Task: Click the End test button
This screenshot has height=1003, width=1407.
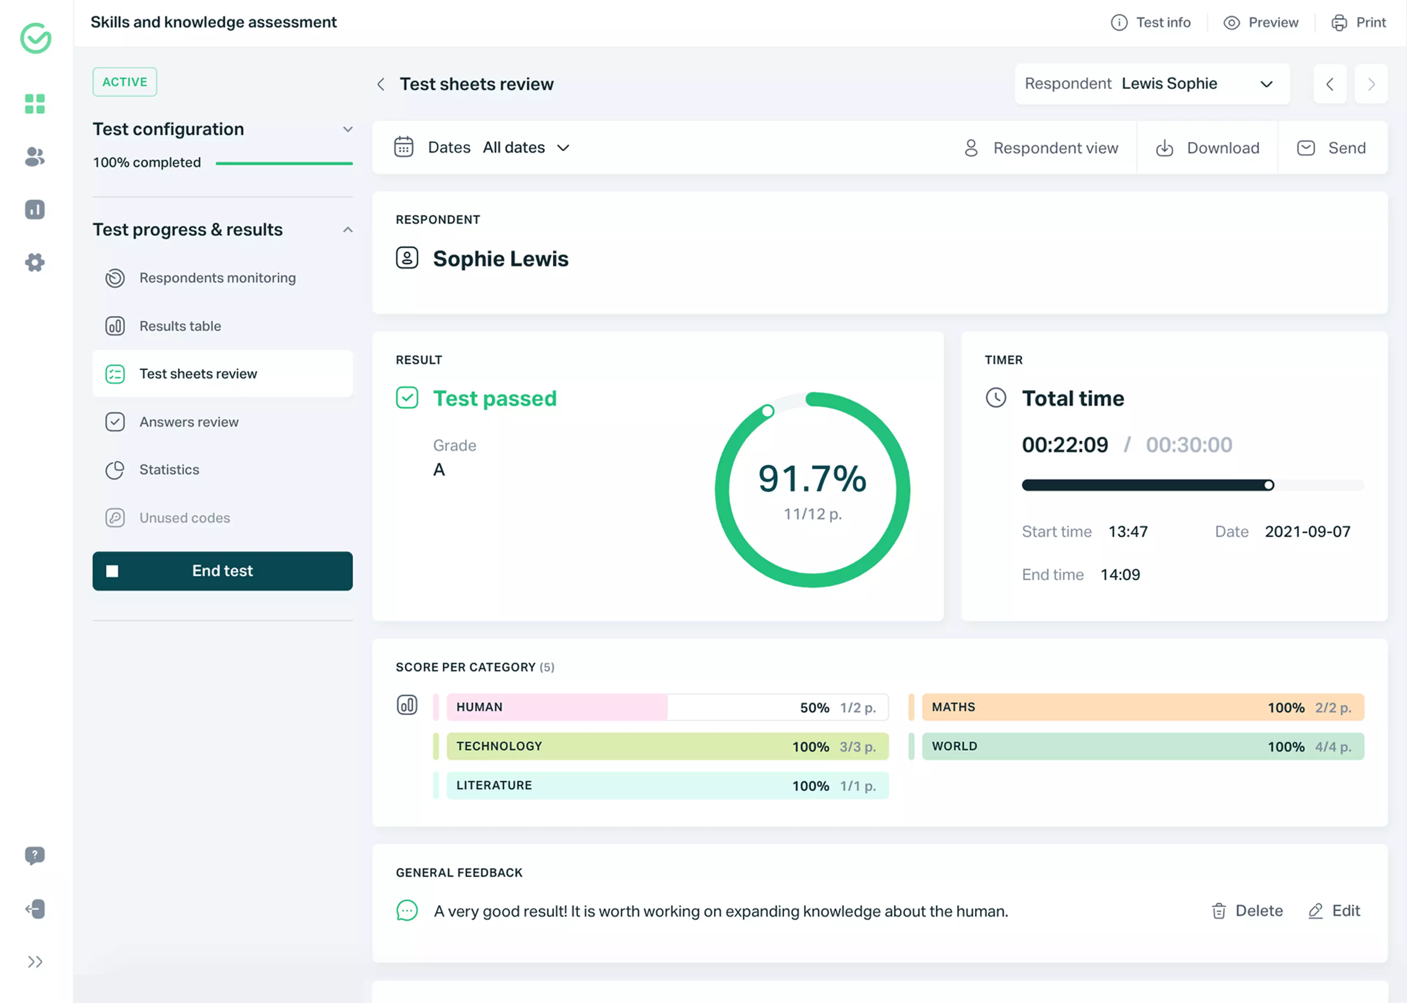Action: point(222,571)
